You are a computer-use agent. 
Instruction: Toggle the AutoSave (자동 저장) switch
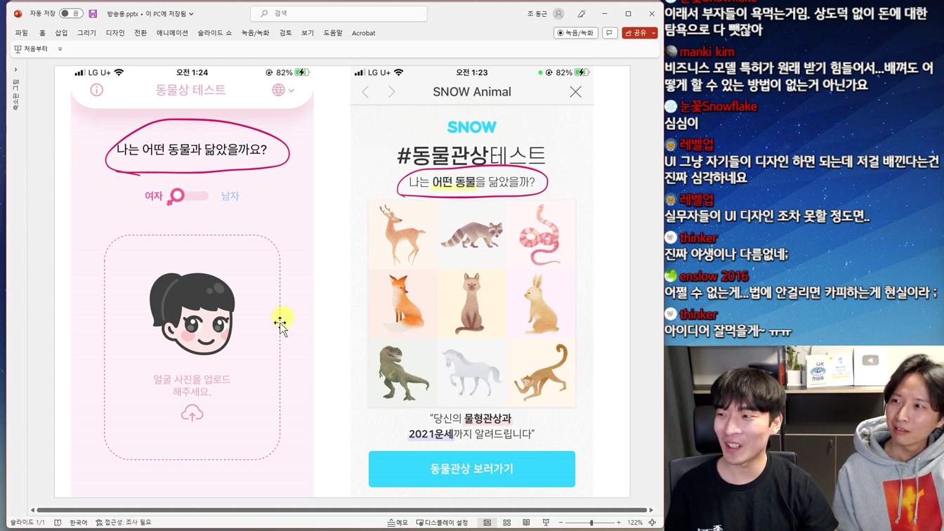click(70, 13)
